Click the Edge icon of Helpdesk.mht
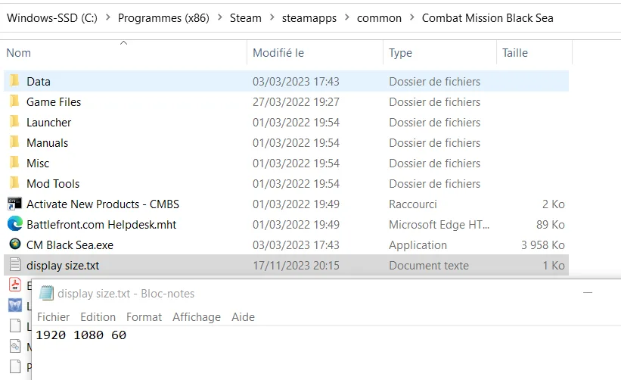Image resolution: width=621 pixels, height=380 pixels. [x=15, y=224]
